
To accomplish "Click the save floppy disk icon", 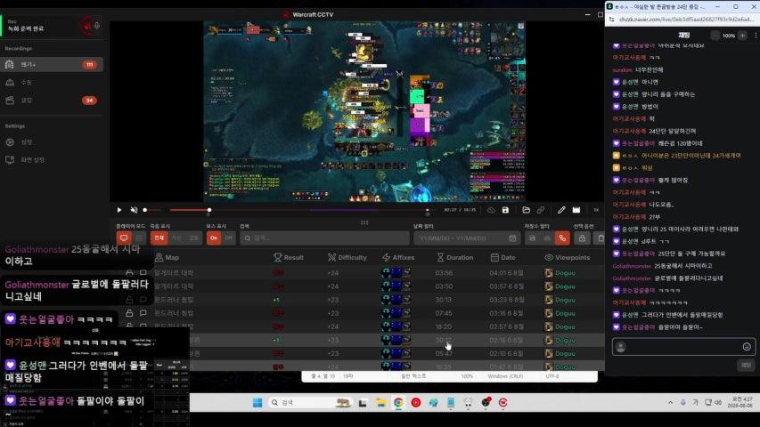I will coord(505,210).
